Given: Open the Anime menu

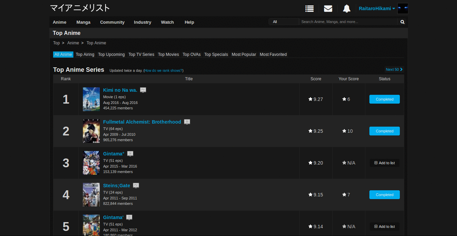Looking at the screenshot, I should (60, 22).
